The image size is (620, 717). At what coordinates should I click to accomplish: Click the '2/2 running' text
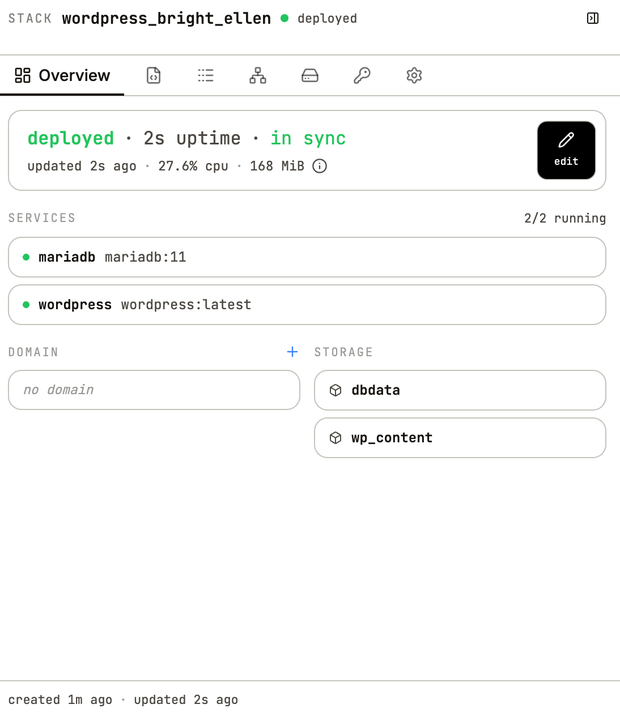pos(565,218)
